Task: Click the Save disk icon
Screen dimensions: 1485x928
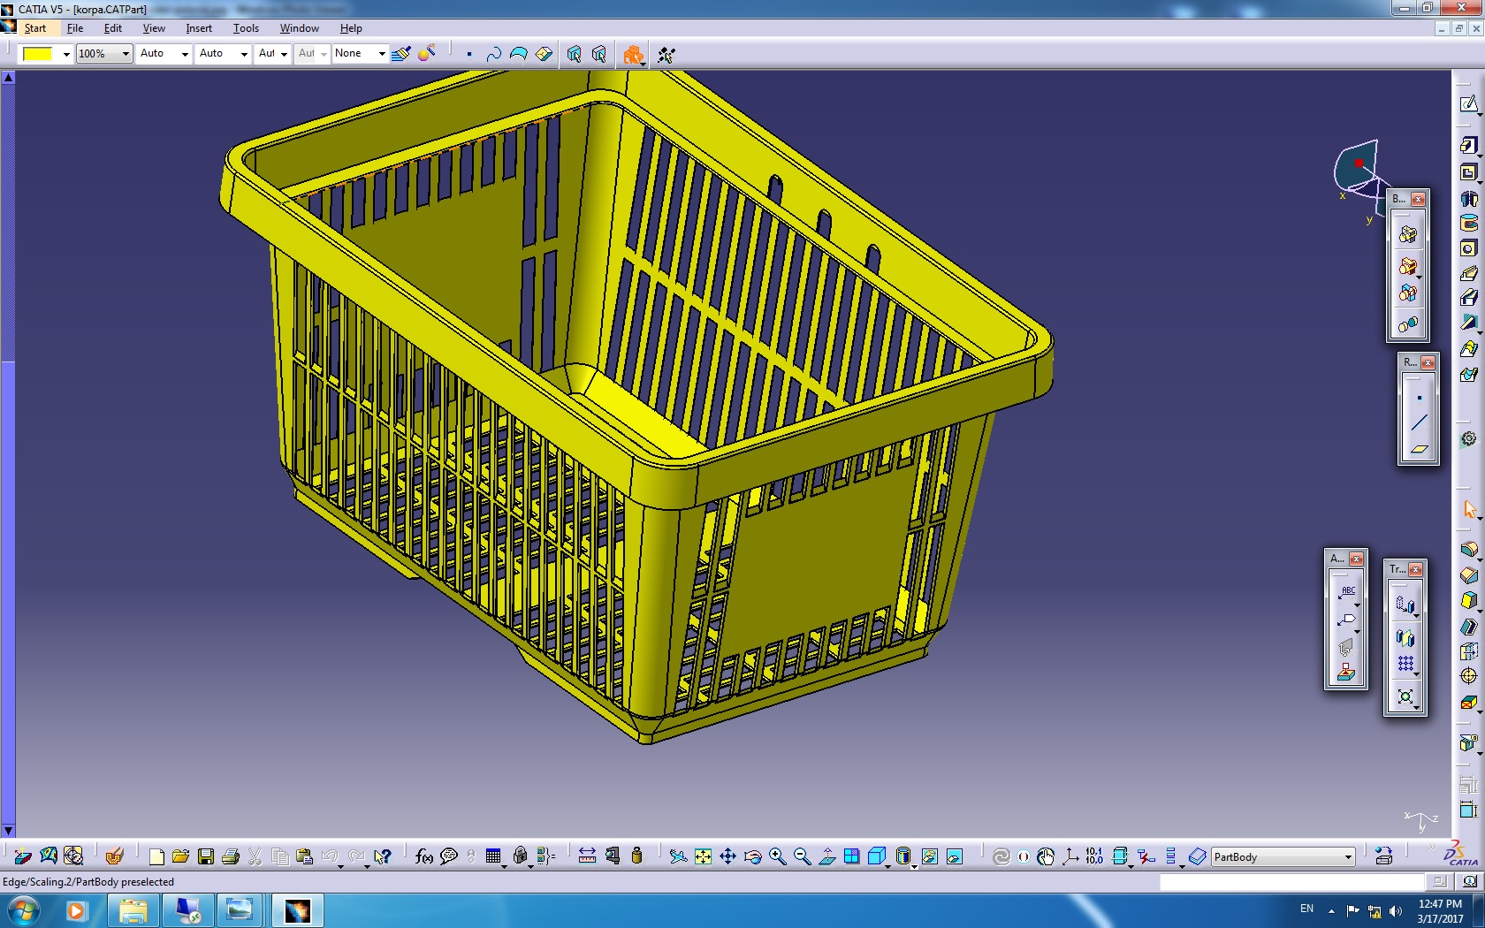Action: (x=206, y=856)
